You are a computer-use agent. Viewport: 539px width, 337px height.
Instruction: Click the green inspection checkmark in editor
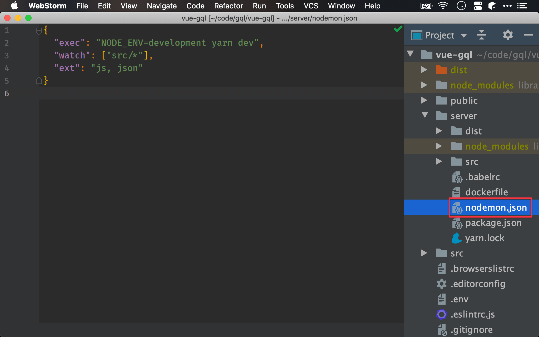click(x=398, y=29)
